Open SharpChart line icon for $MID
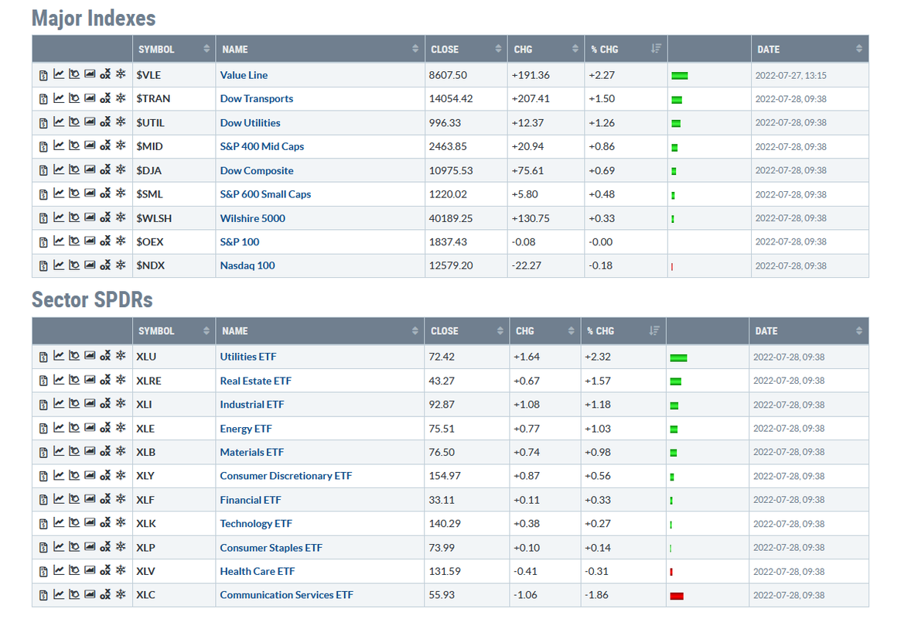Viewport: 901px width, 619px height. click(59, 145)
